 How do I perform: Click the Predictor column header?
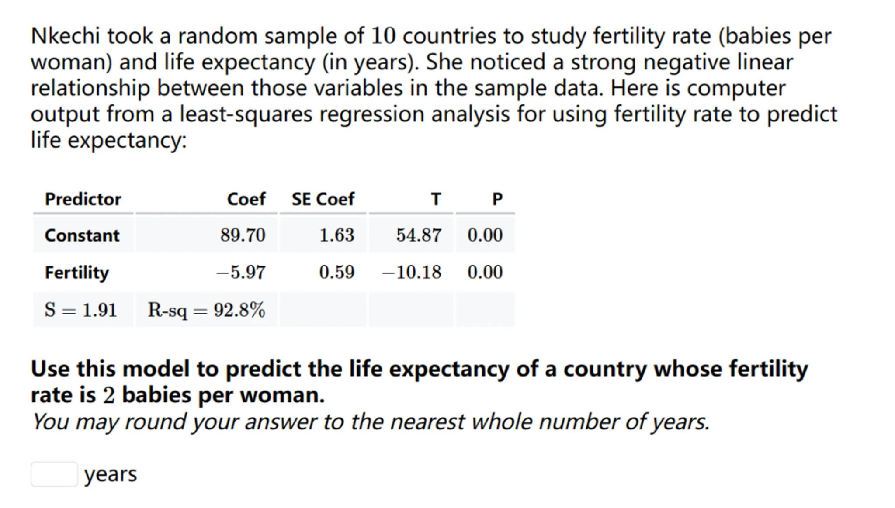tap(83, 199)
